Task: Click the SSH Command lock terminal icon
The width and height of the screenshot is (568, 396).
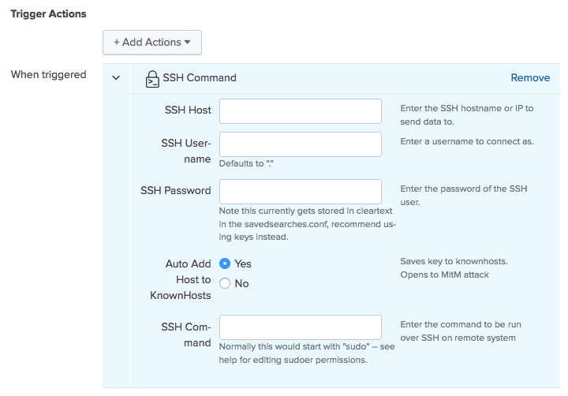Action: point(152,78)
